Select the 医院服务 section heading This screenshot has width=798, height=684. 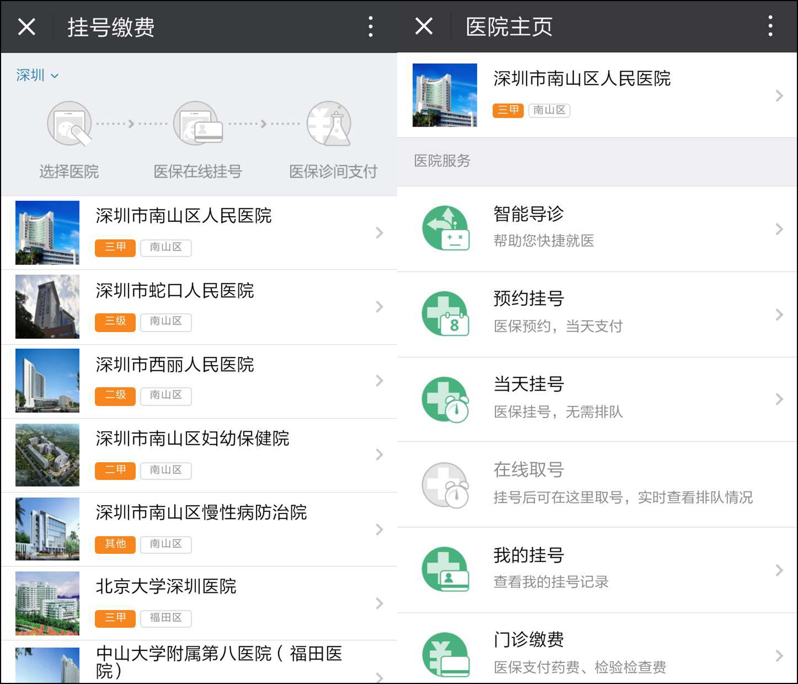click(442, 161)
